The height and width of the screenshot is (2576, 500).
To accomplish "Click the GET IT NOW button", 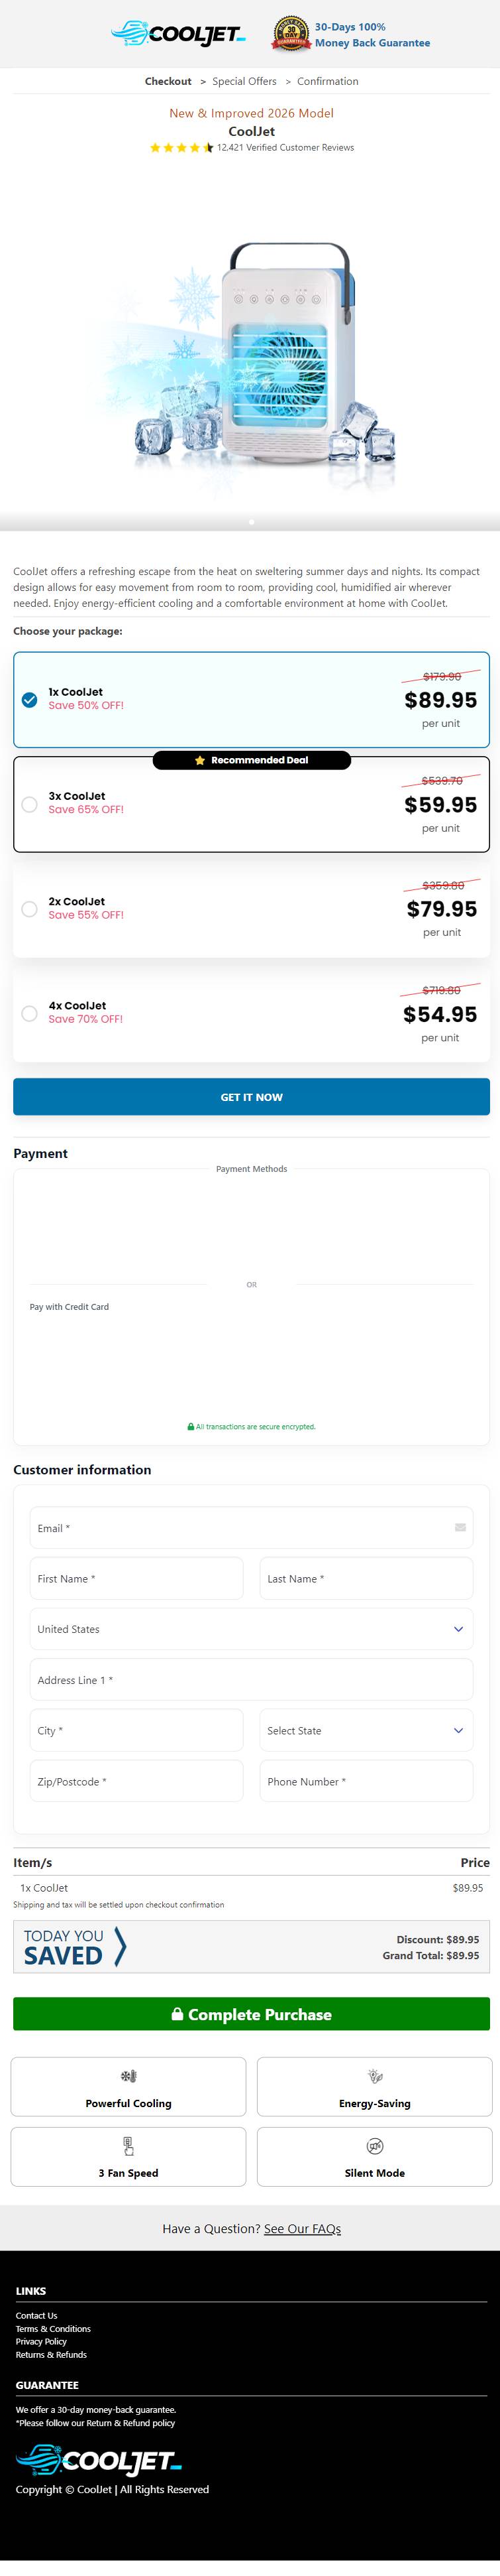I will [x=252, y=1096].
